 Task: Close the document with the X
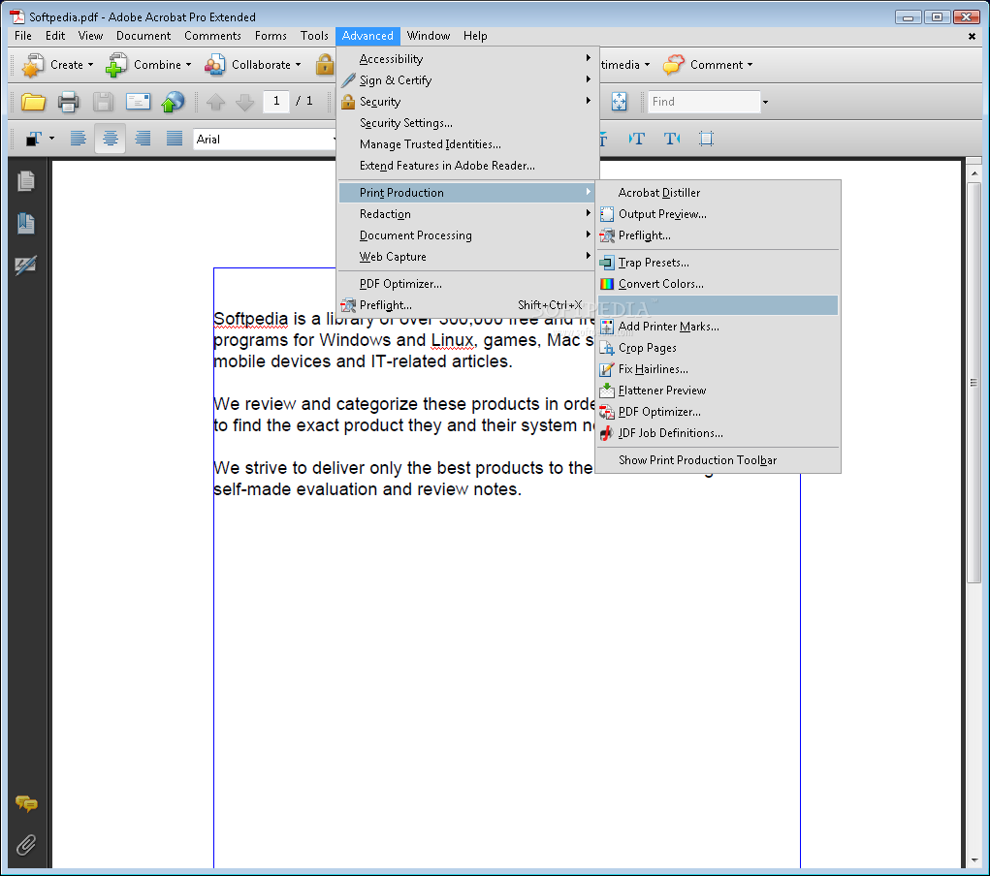pyautogui.click(x=972, y=37)
